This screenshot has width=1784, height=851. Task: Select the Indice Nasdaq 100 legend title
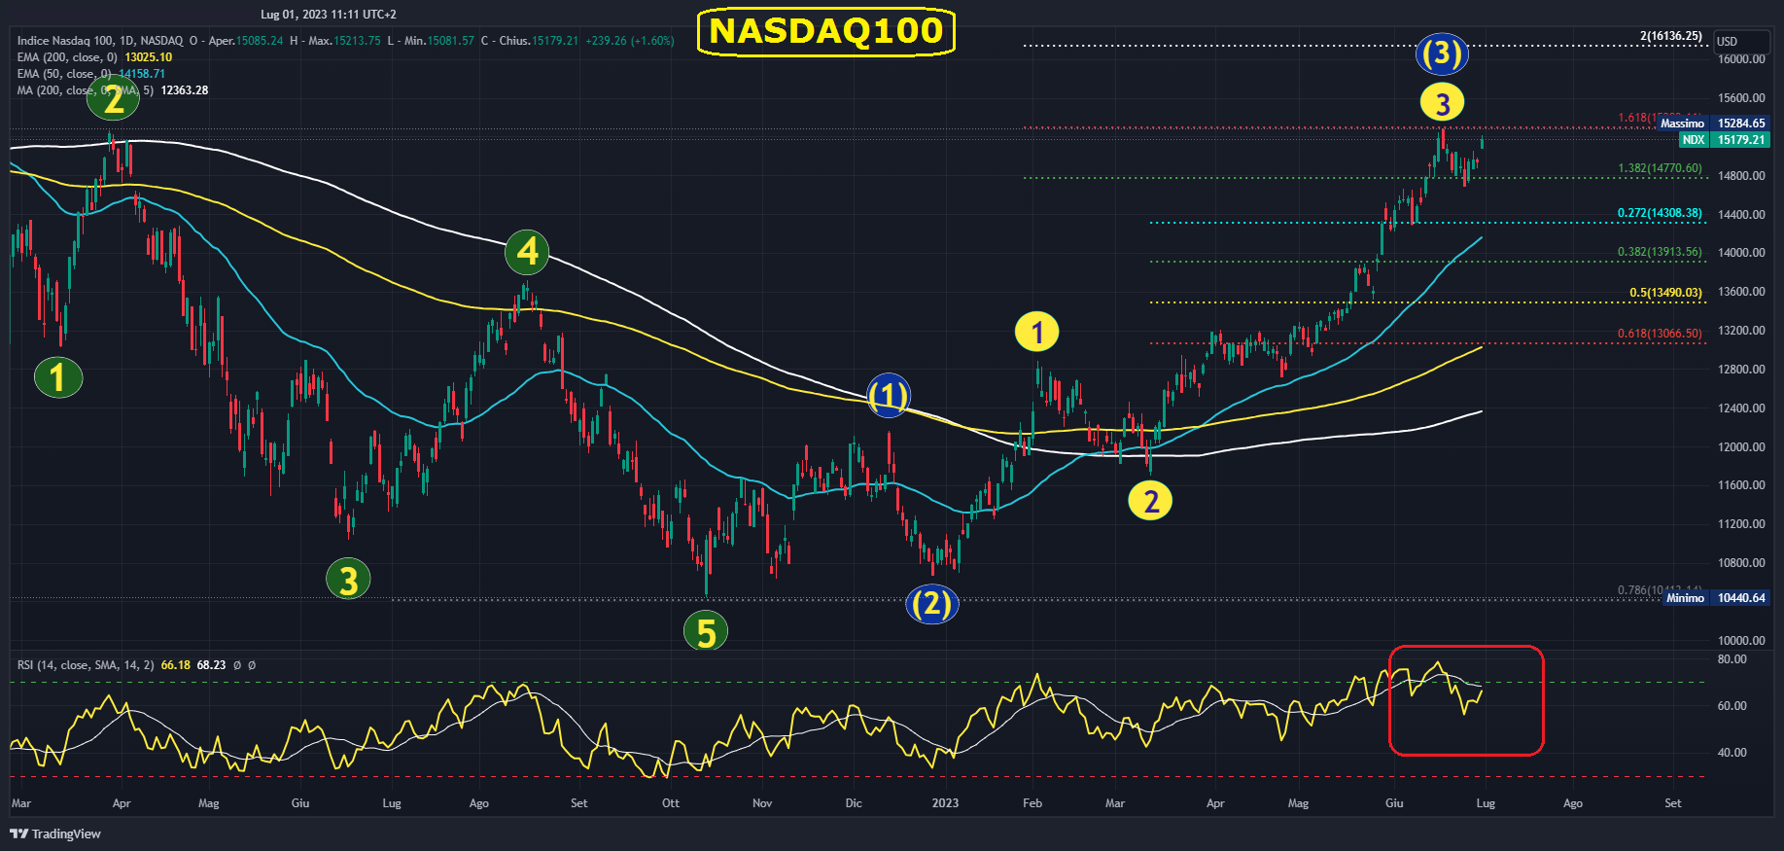99,41
